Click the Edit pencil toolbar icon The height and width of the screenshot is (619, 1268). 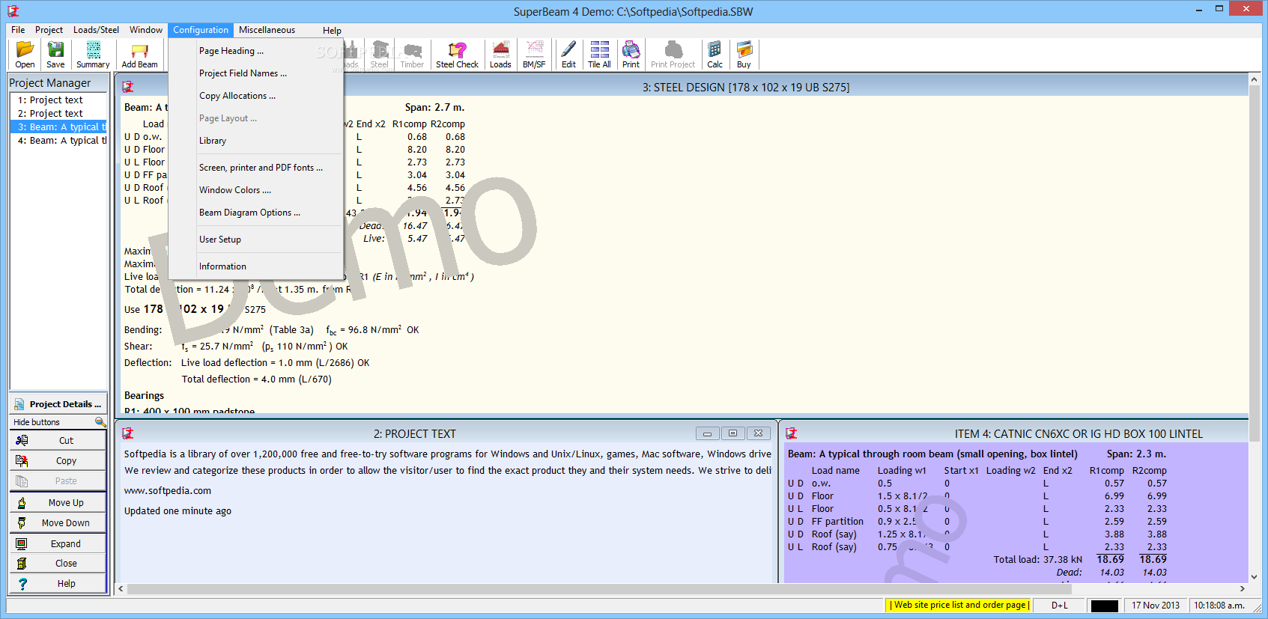[568, 55]
